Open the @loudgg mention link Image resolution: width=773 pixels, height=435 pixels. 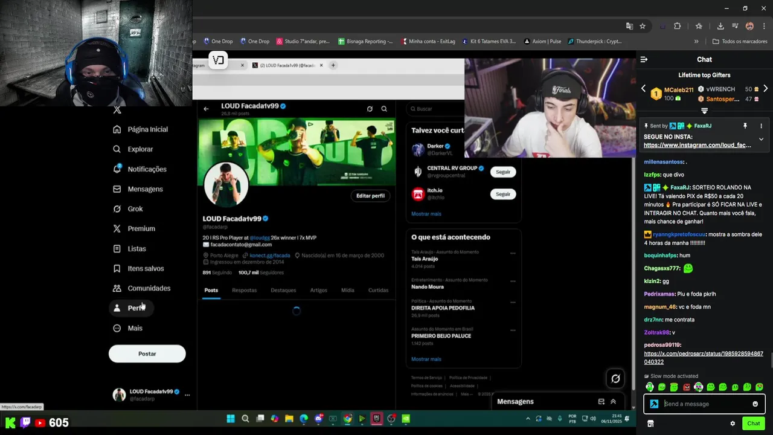click(260, 238)
